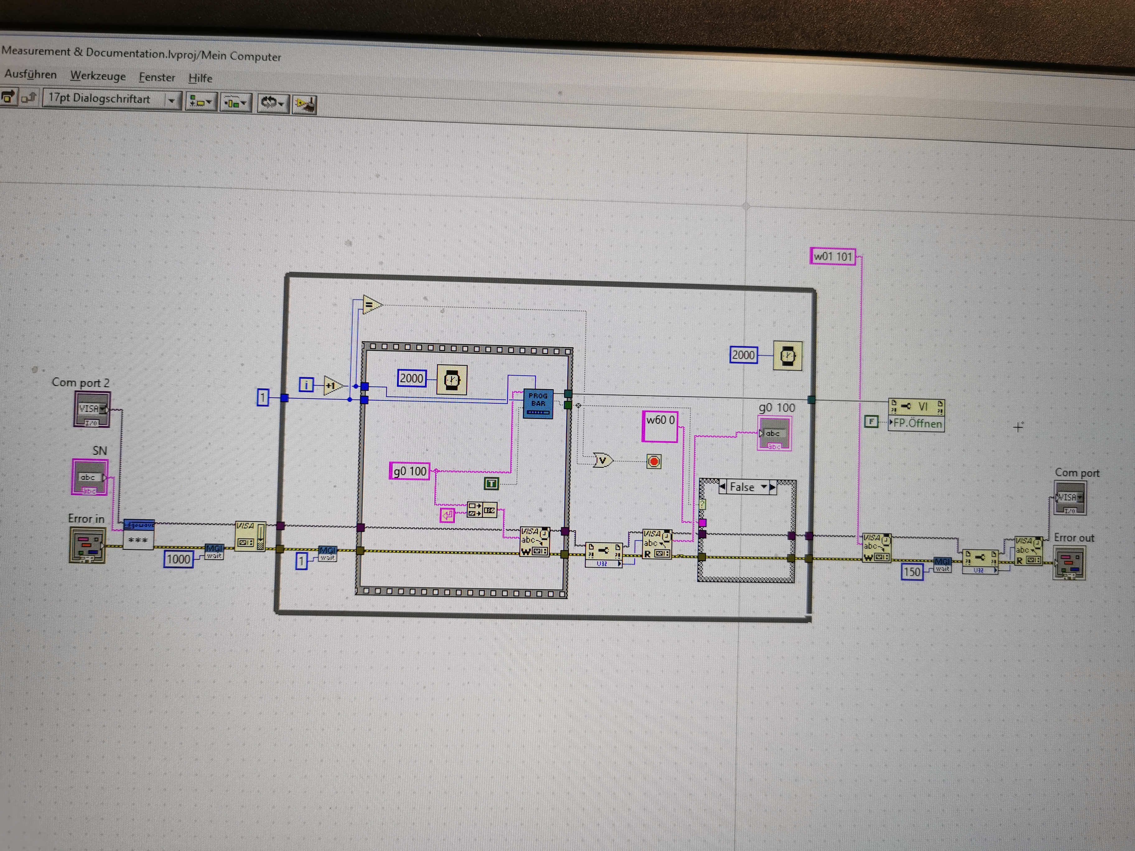
Task: Select the OR logic gate node
Action: click(x=602, y=460)
